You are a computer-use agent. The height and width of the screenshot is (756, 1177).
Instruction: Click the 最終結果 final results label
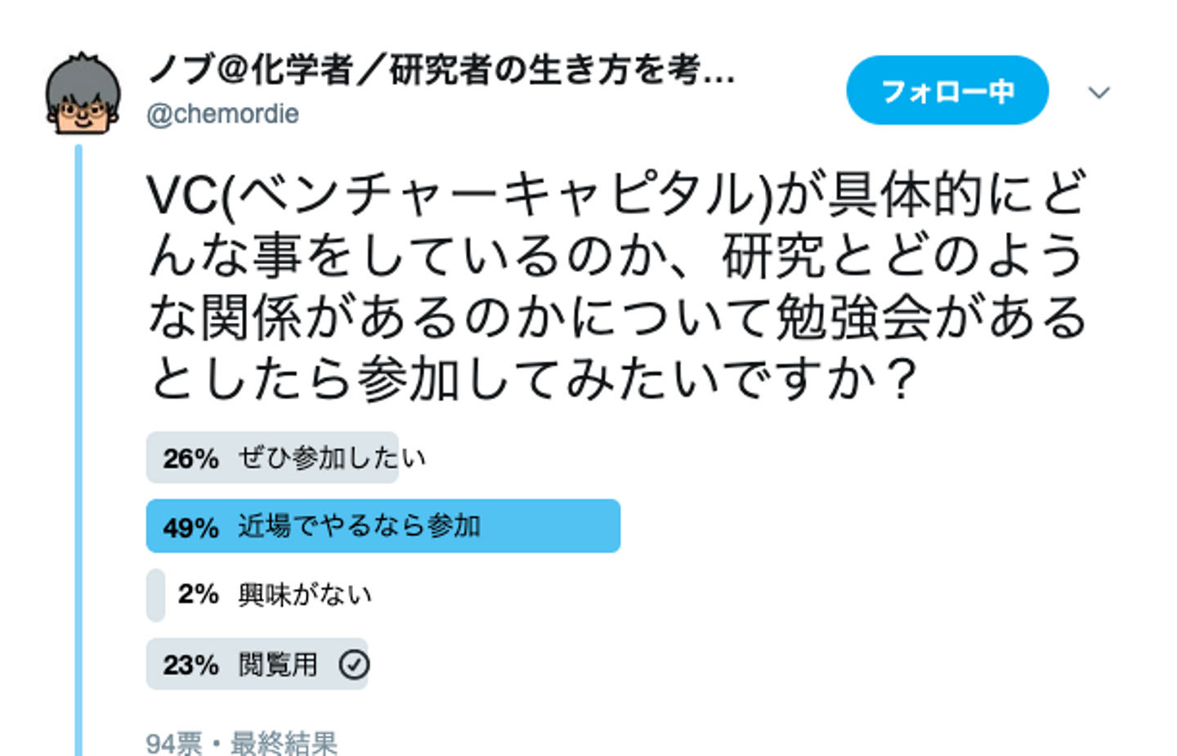(x=284, y=743)
